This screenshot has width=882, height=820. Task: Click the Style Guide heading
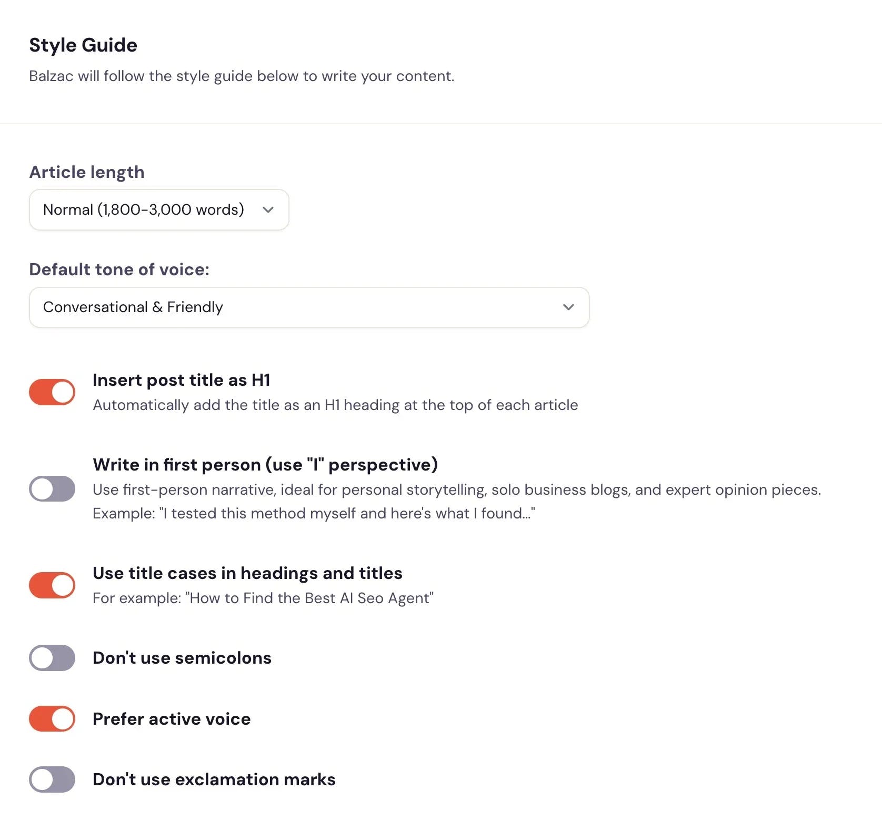(x=83, y=45)
